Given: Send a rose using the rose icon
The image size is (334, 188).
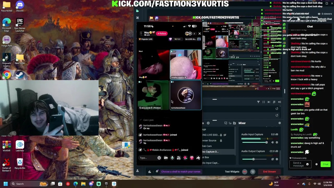Looking at the screenshot, I should pyautogui.click(x=185, y=158).
